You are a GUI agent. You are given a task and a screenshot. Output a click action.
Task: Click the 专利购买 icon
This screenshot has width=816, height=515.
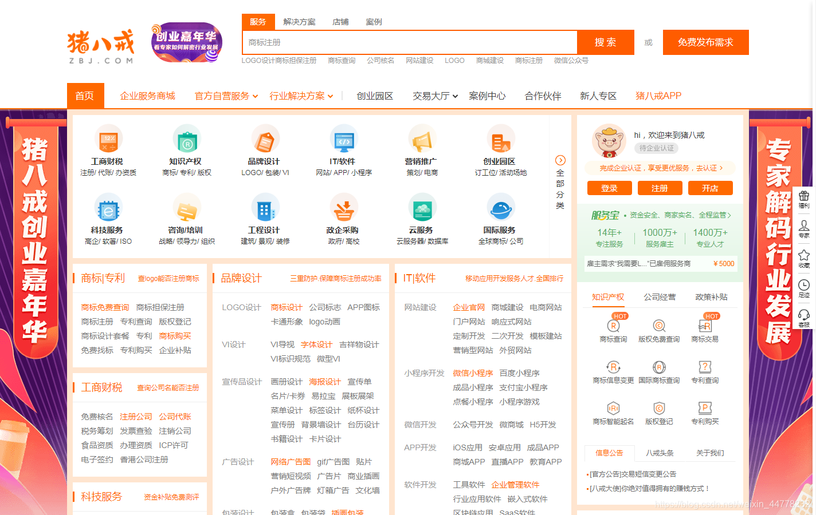(705, 408)
